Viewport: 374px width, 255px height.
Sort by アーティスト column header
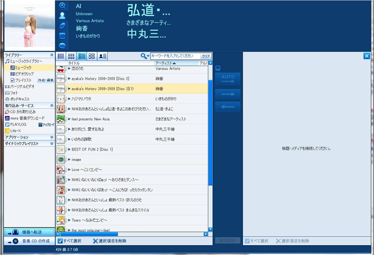[x=176, y=63]
